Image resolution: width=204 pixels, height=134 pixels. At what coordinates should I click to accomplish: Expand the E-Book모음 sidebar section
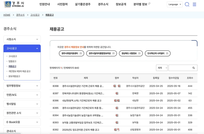pyautogui.click(x=22, y=122)
